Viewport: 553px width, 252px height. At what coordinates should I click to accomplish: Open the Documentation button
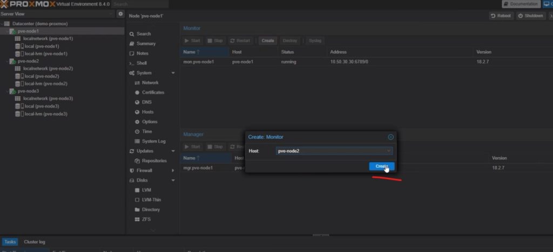point(521,4)
